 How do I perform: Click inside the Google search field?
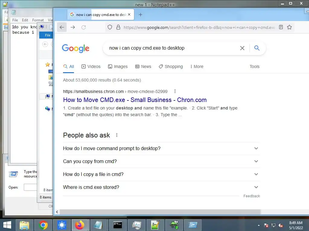(x=171, y=48)
